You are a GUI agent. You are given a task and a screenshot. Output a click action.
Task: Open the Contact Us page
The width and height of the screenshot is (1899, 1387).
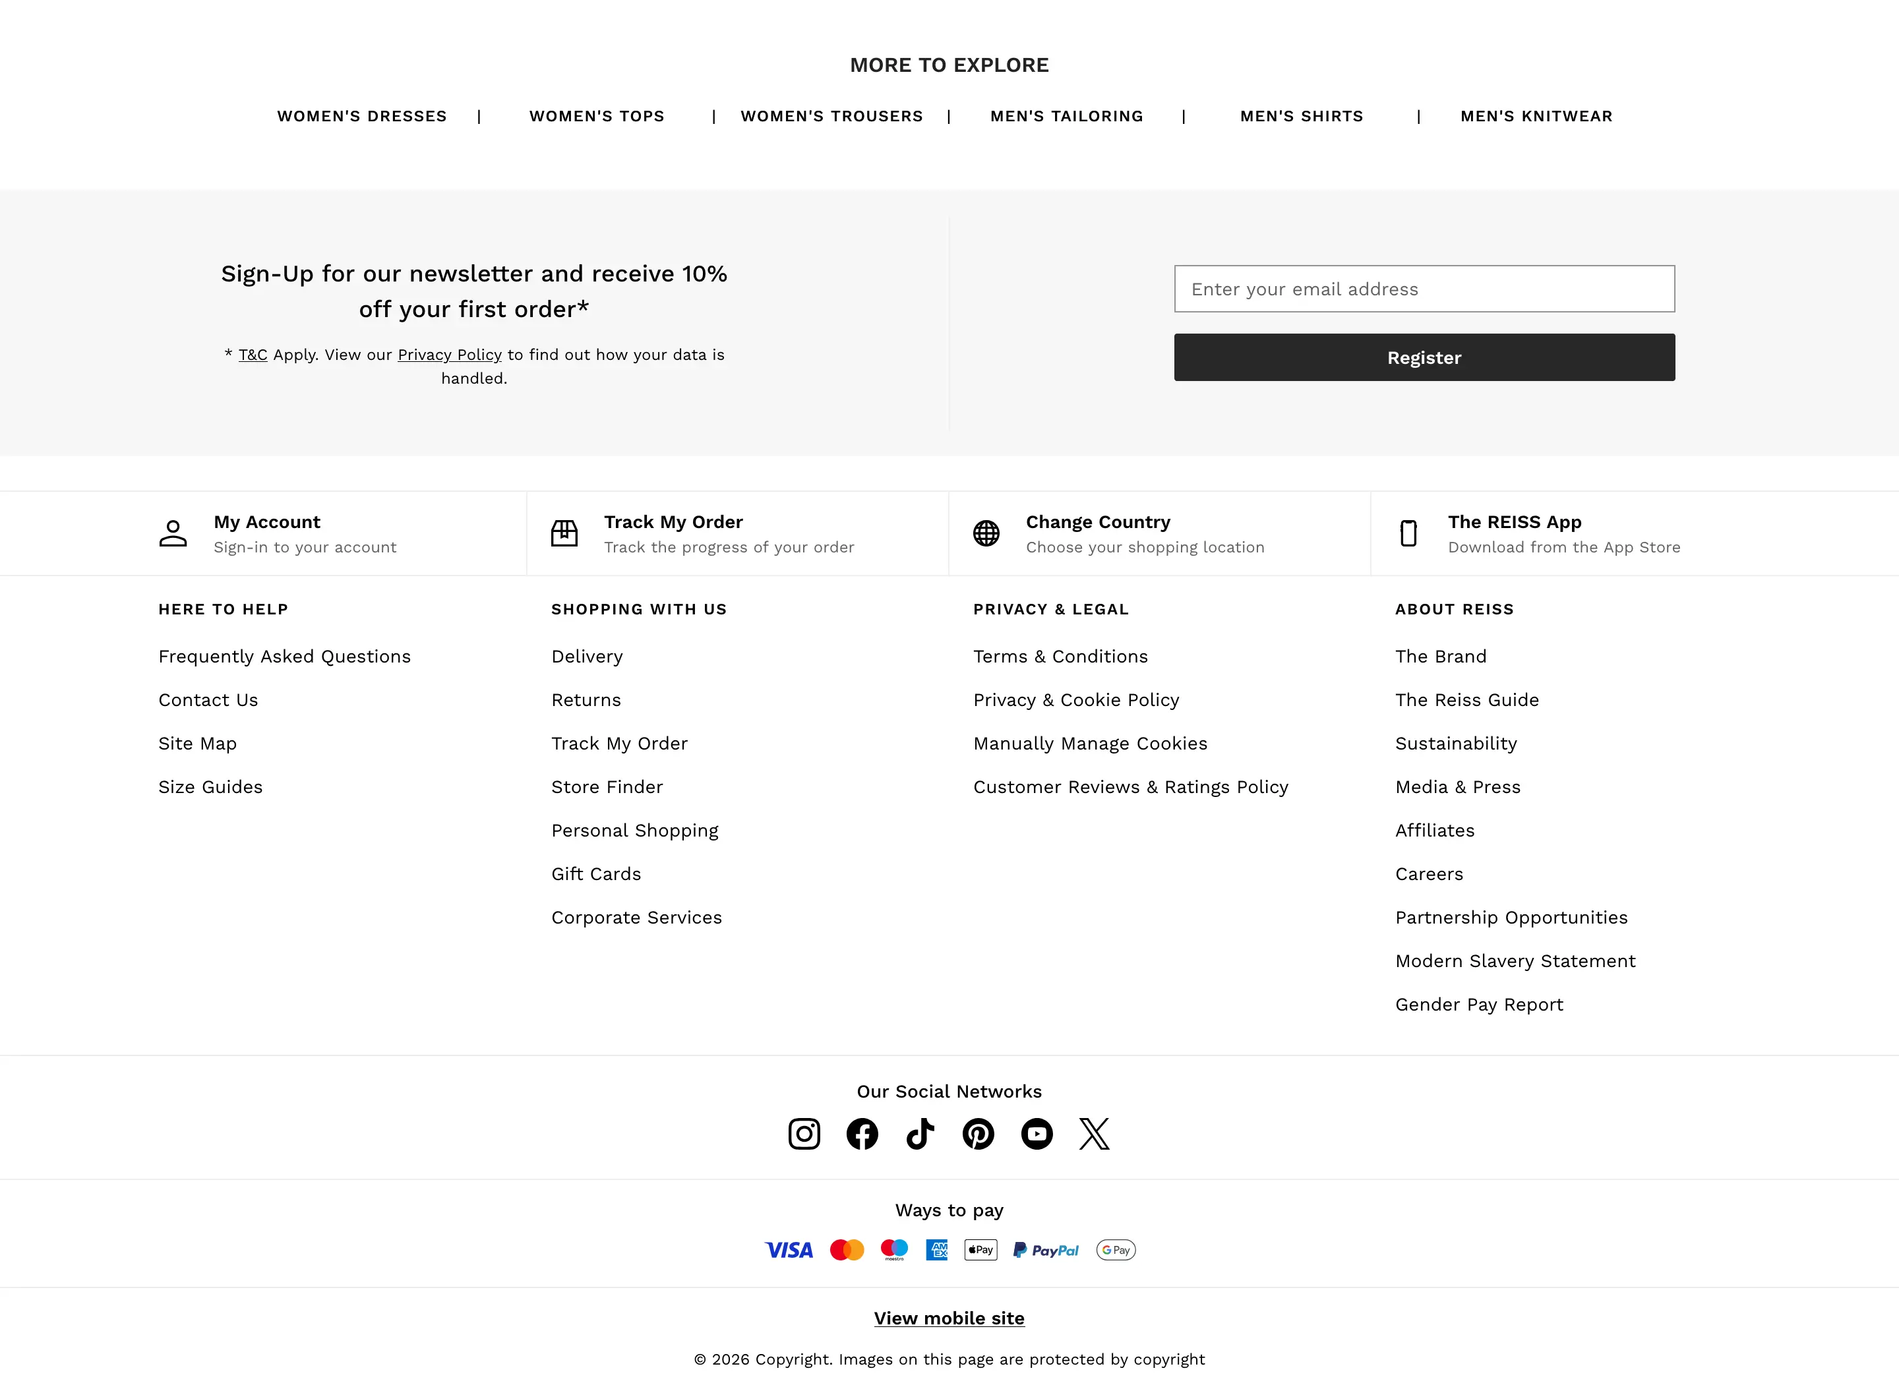(208, 700)
